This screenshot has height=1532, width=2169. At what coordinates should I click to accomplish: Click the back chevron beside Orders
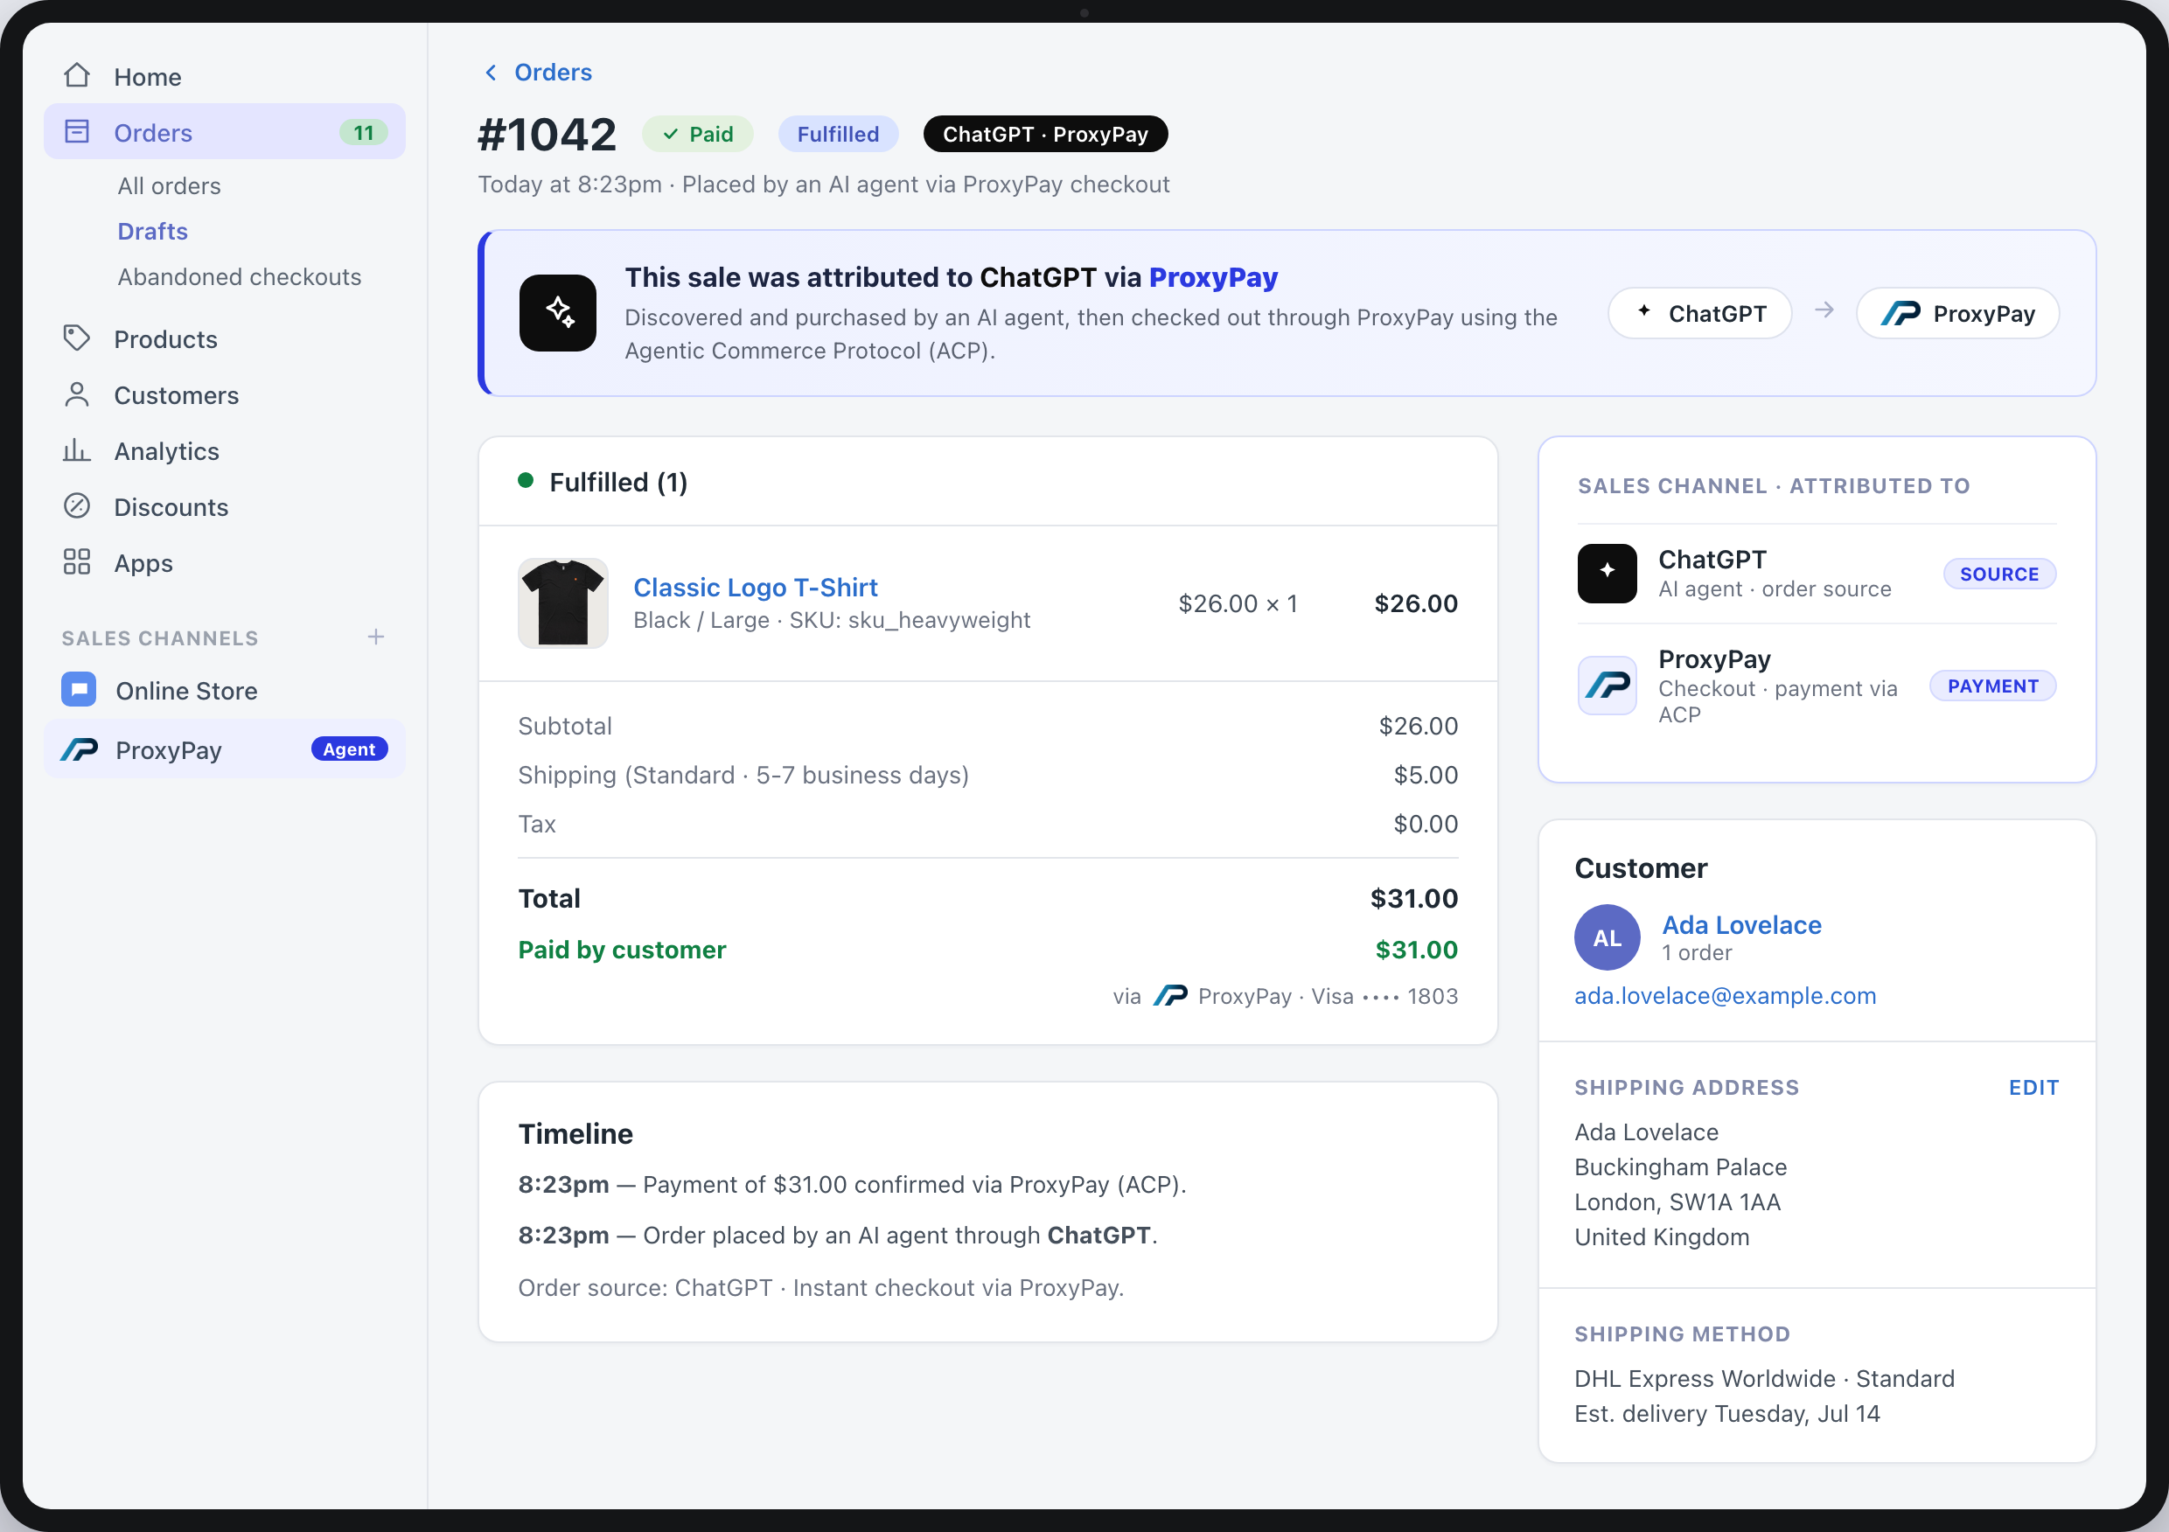click(491, 73)
